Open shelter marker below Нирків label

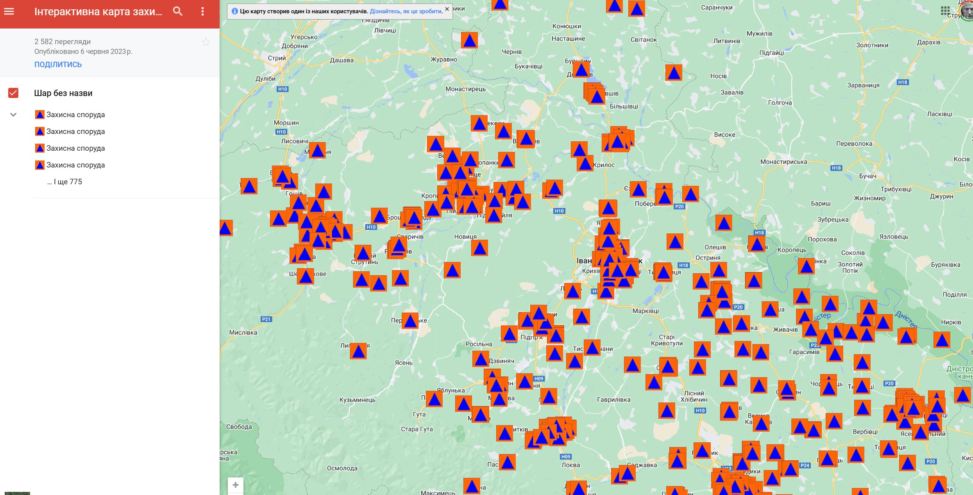pyautogui.click(x=942, y=340)
